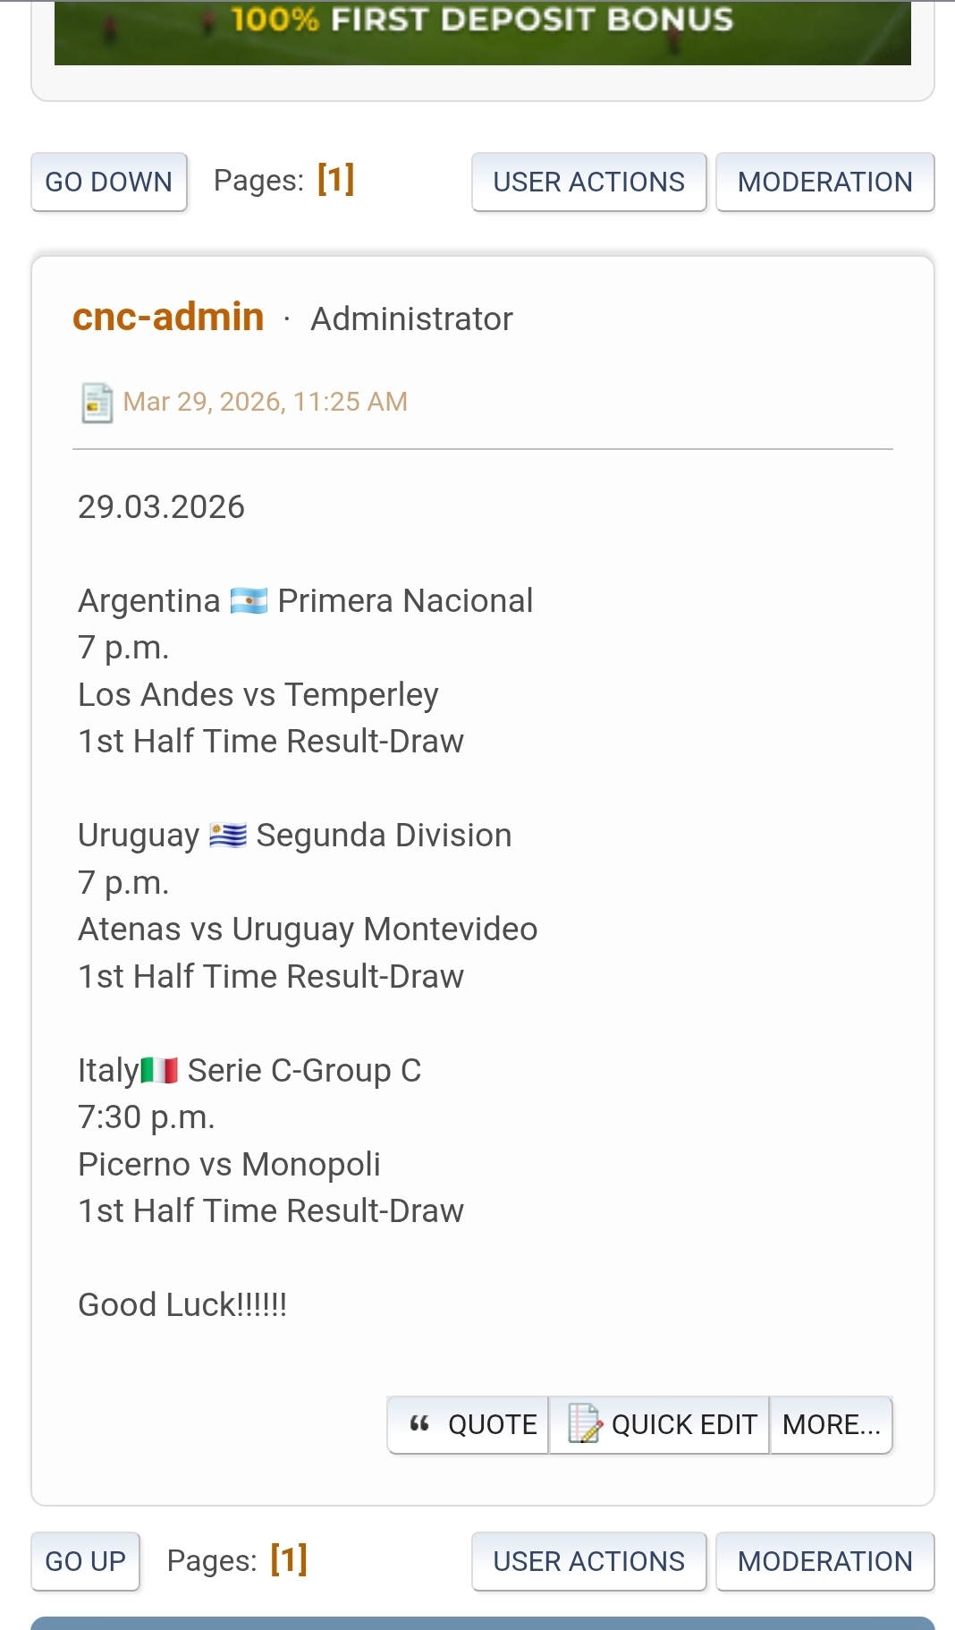Click the quotation mark icon
This screenshot has width=955, height=1630.
[x=419, y=1423]
